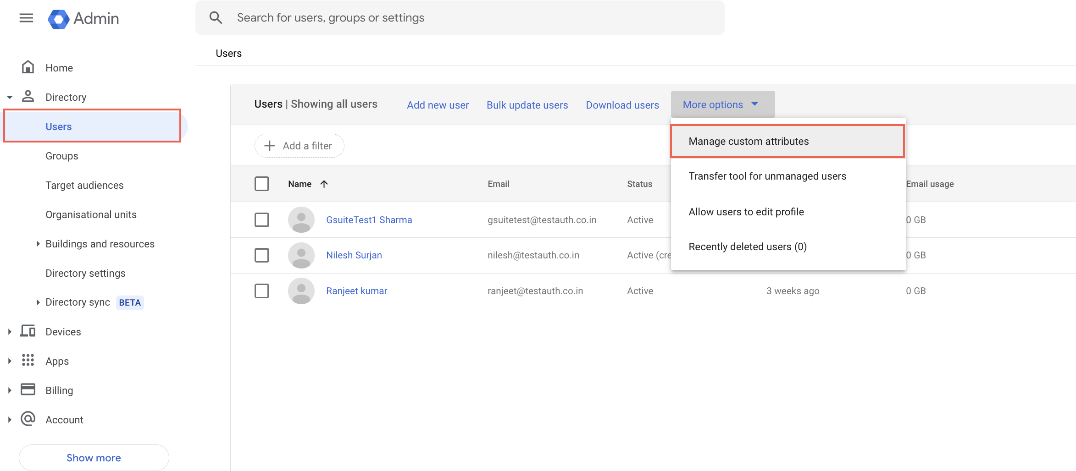Click the '3 weeks ago' cell

click(x=793, y=291)
